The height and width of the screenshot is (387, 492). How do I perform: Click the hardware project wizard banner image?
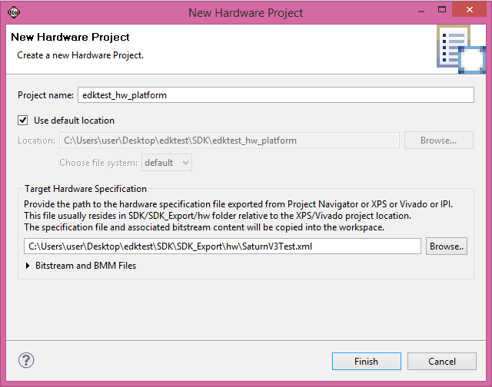461,49
